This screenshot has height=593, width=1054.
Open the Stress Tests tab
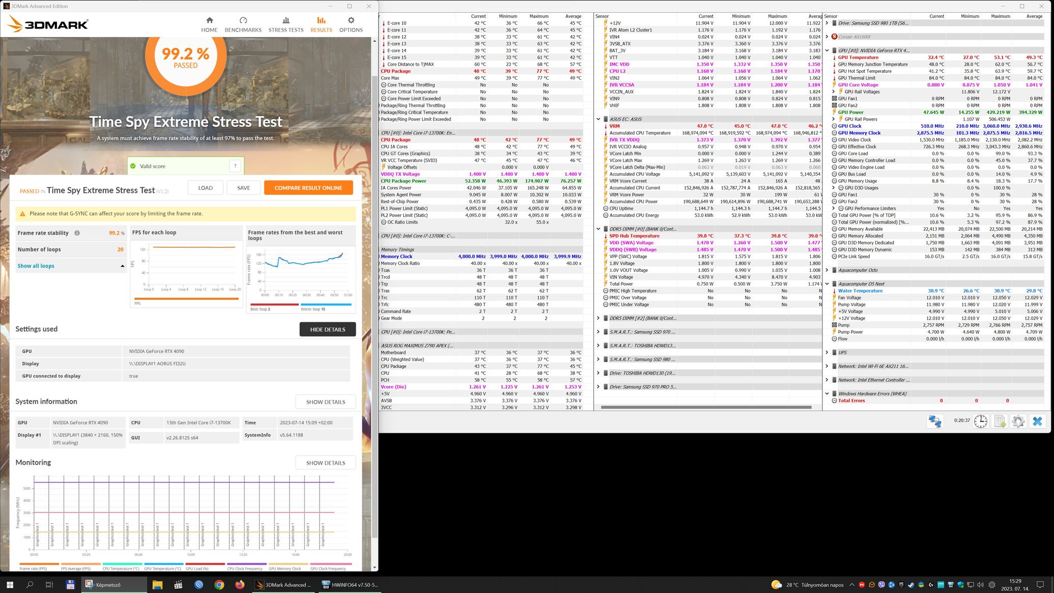coord(286,24)
